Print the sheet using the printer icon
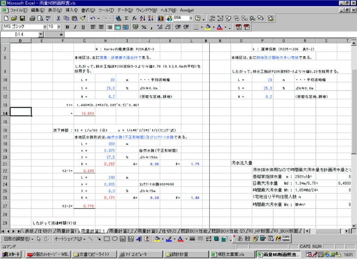The width and height of the screenshot is (357, 259). [33, 18]
